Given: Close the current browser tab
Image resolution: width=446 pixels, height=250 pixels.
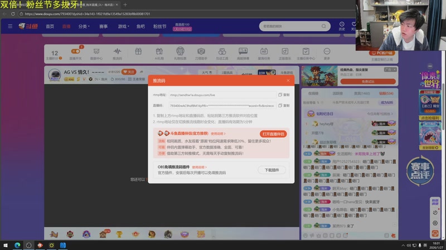Looking at the screenshot, I should 117,5.
